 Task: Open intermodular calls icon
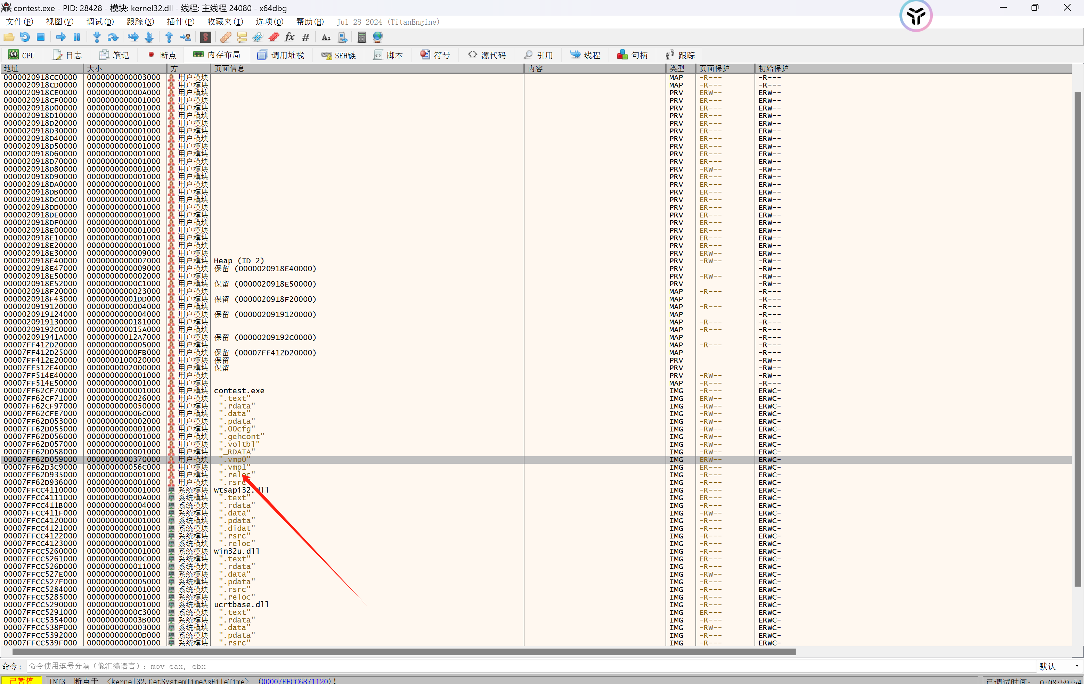(x=343, y=38)
